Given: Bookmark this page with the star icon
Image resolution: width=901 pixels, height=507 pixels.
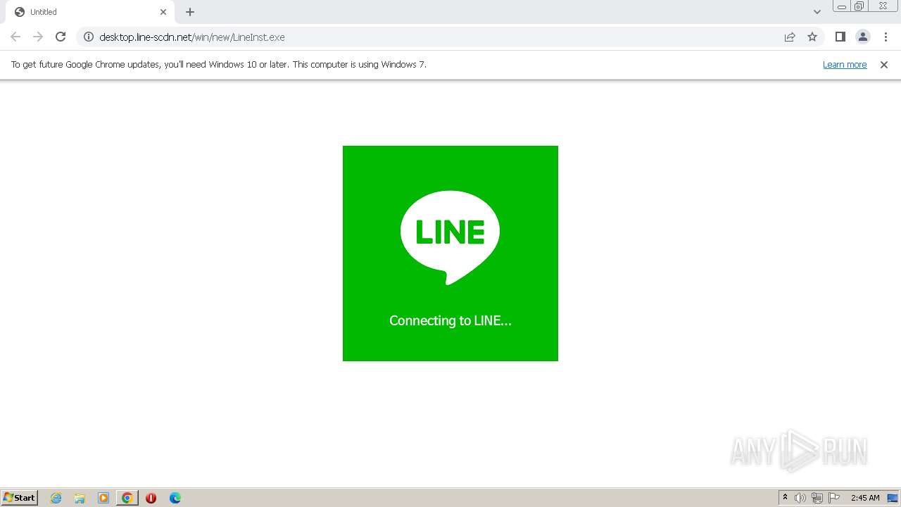Looking at the screenshot, I should click(812, 37).
